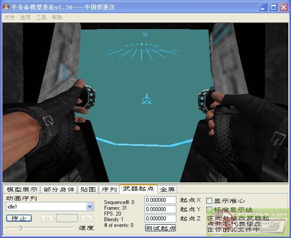Click the previous frame << button
Viewport: 291px width, 238px height.
point(47,218)
